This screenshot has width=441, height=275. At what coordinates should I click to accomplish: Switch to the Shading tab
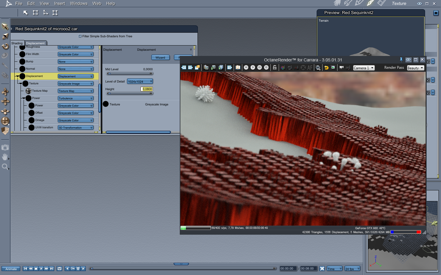[x=17, y=43]
